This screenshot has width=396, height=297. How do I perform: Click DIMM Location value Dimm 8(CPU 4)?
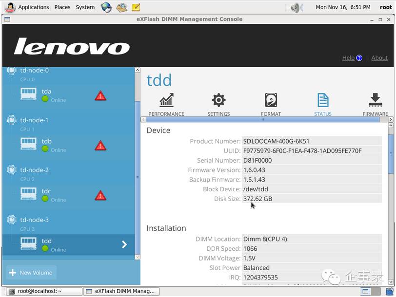(265, 239)
